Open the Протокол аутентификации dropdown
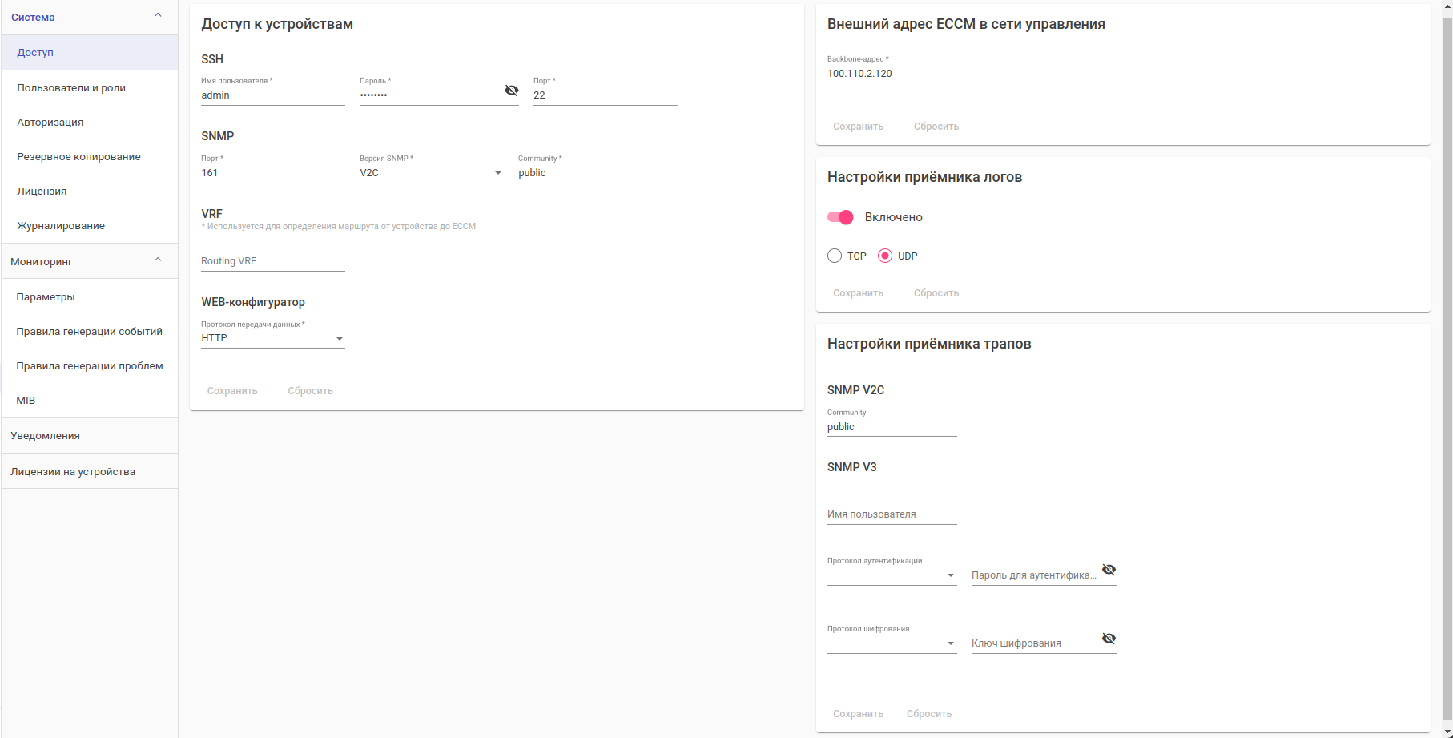1453x738 pixels. 892,575
